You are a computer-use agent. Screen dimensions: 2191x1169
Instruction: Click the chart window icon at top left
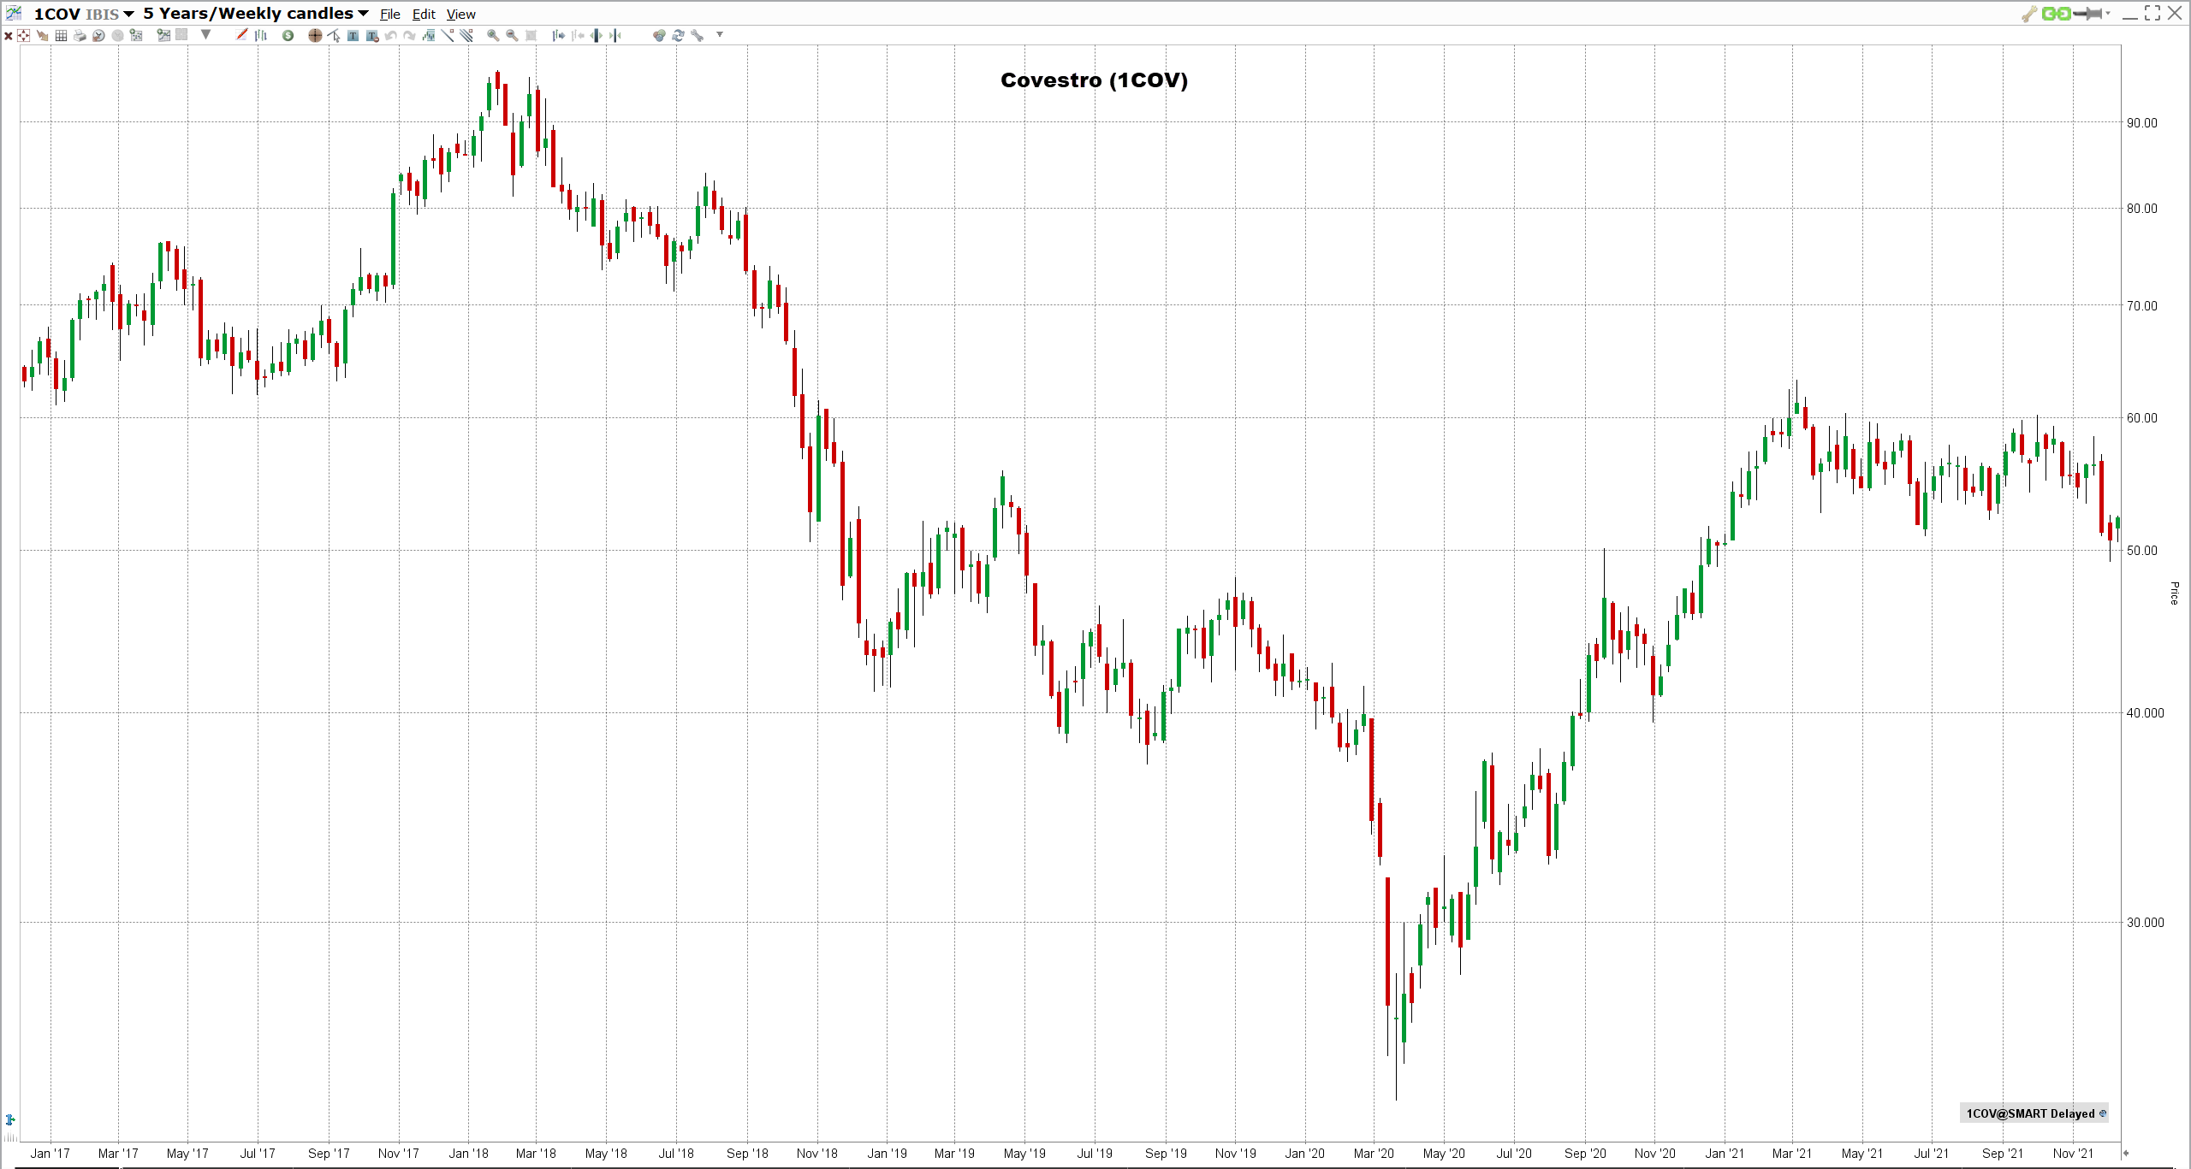pyautogui.click(x=14, y=13)
